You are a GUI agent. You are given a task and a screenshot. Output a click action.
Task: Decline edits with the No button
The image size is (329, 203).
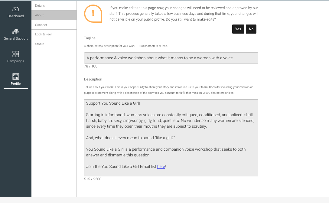click(251, 29)
